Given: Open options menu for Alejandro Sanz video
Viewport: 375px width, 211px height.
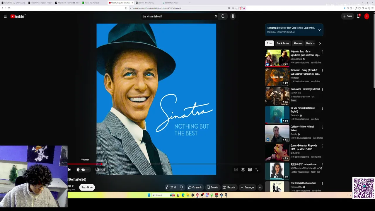Looking at the screenshot, I should (x=322, y=52).
